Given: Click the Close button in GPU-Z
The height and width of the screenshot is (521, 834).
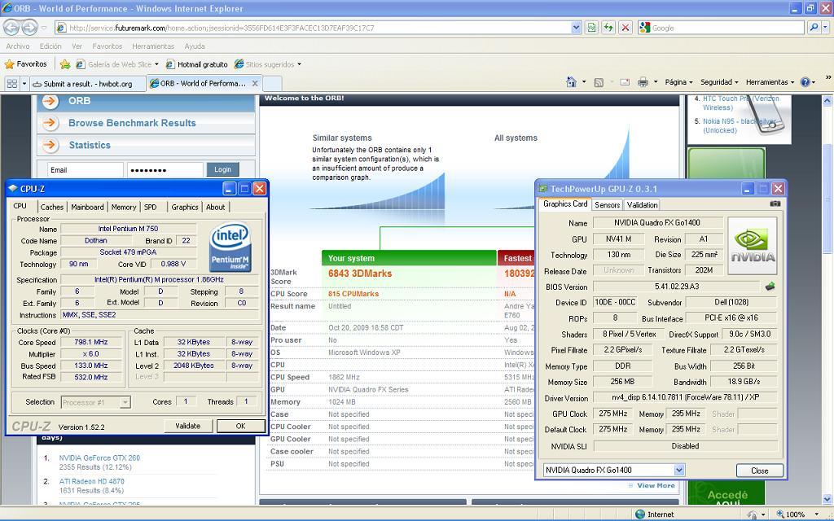Looking at the screenshot, I should tap(760, 471).
